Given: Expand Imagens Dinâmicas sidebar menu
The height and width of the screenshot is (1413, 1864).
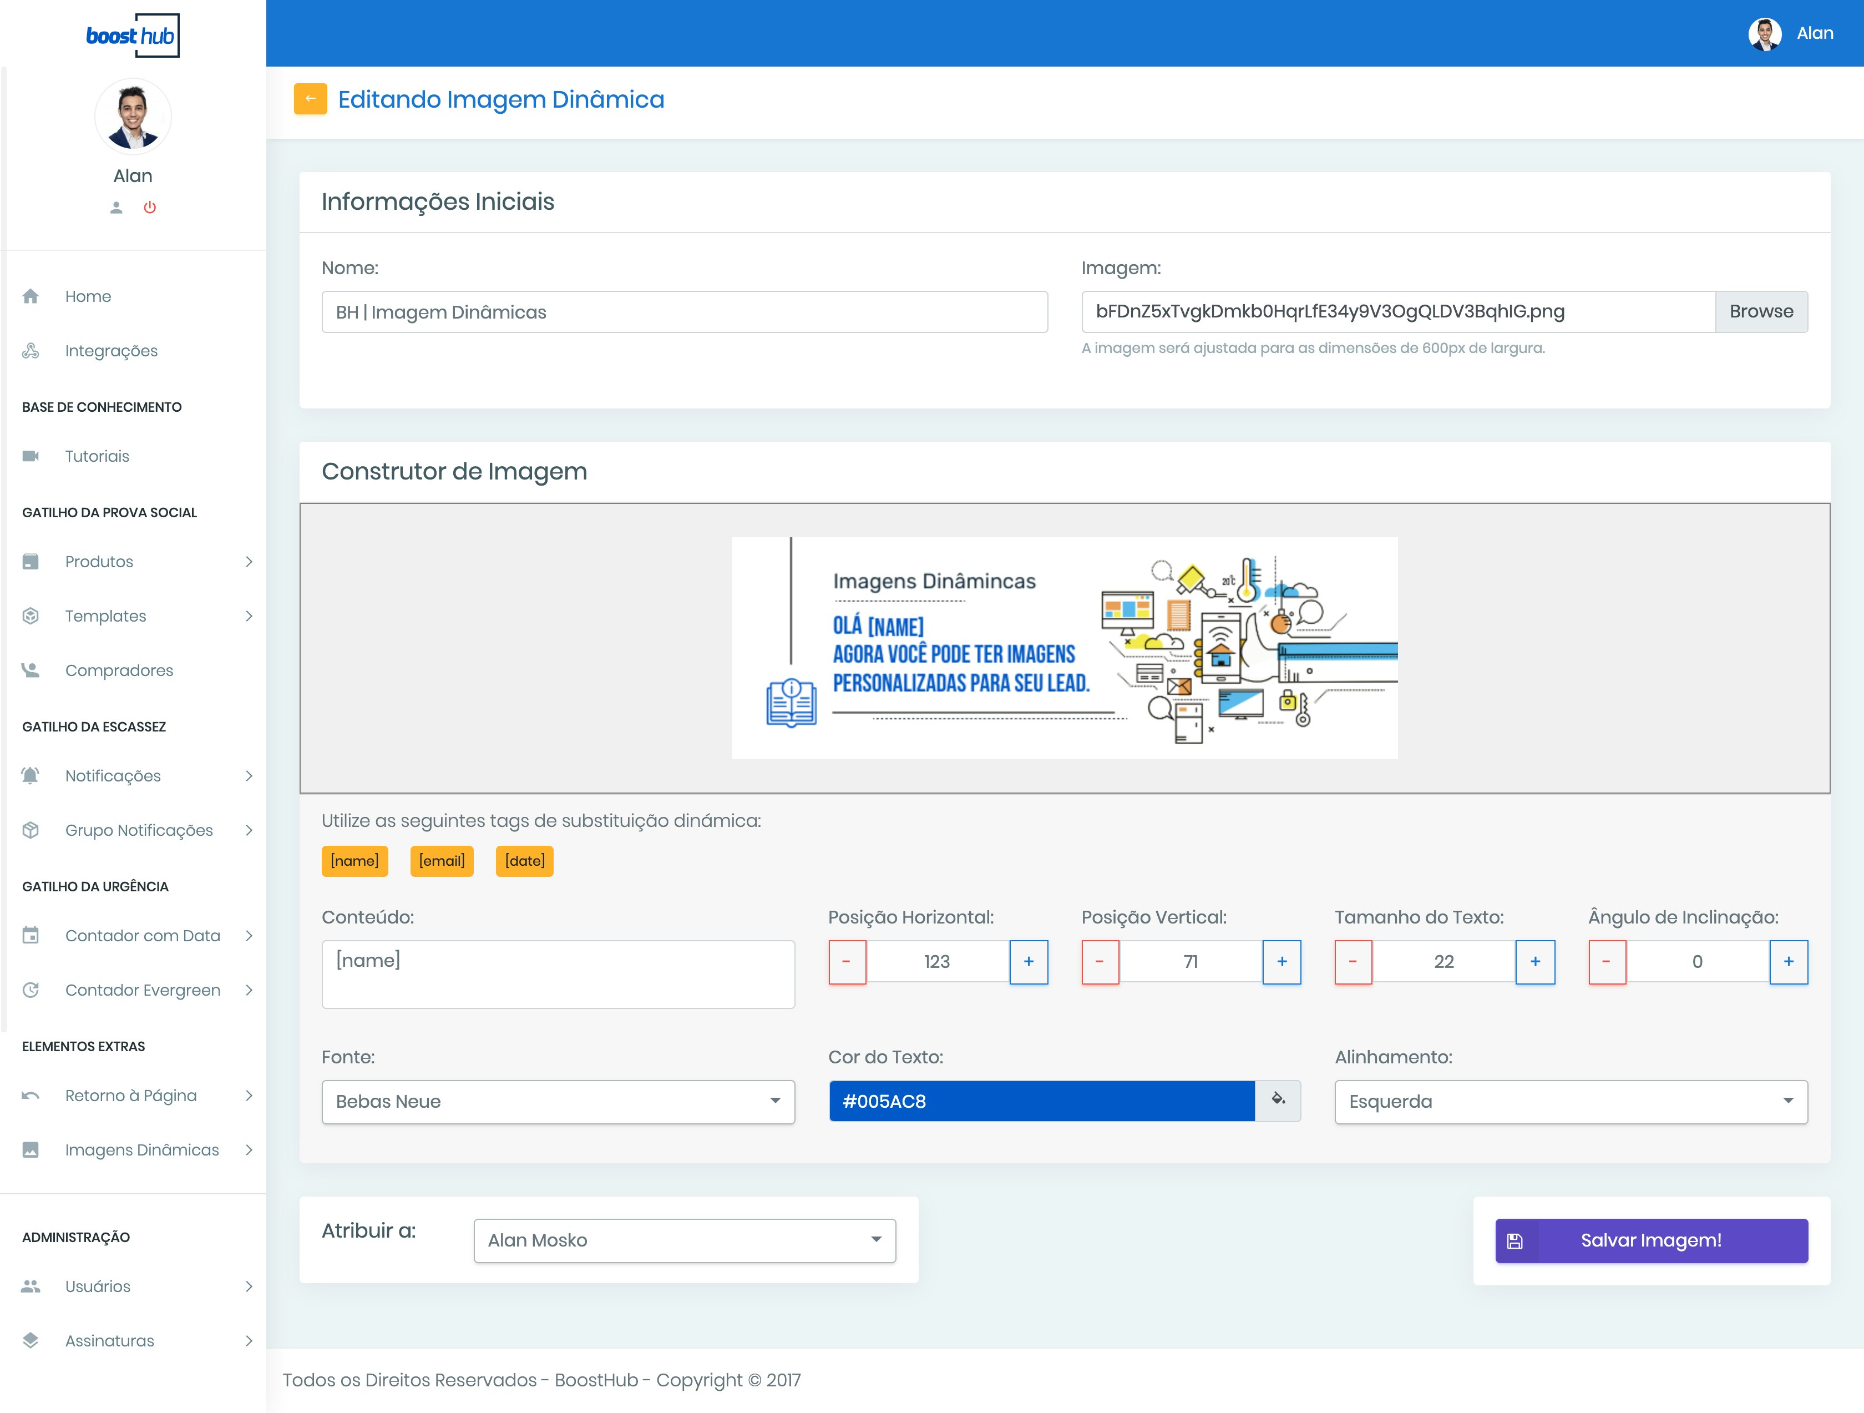Looking at the screenshot, I should tap(141, 1150).
